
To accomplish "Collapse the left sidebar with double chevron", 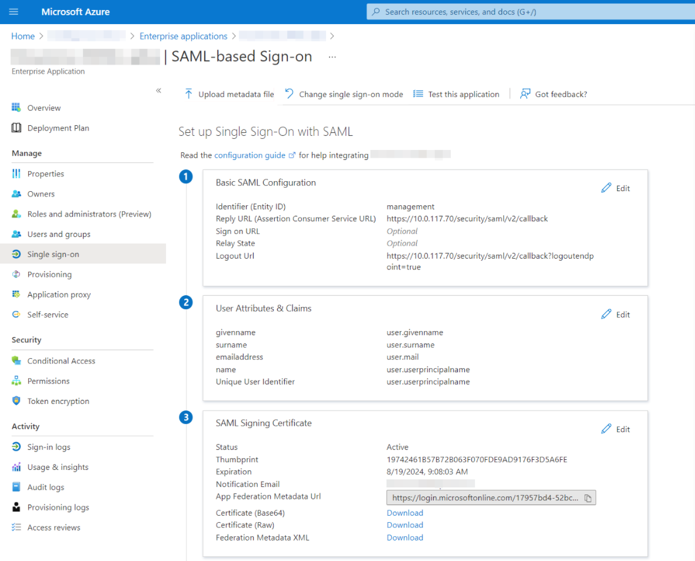I will [158, 91].
